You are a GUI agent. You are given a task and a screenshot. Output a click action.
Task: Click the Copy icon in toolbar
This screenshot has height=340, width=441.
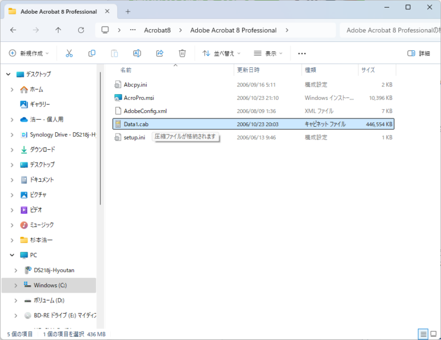tap(92, 53)
